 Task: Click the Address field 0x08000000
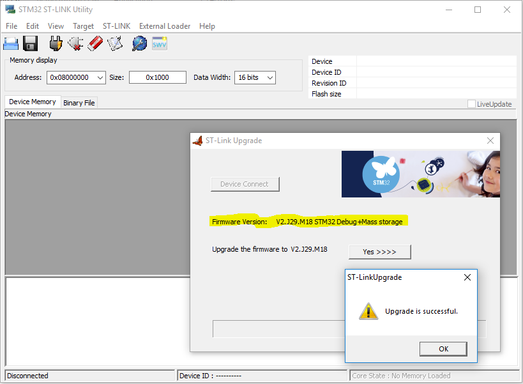(x=76, y=77)
